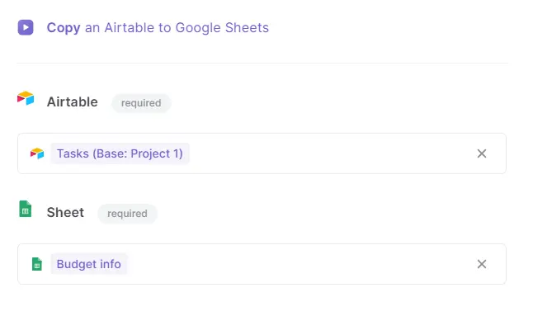Click the required badge next to Airtable
Viewport: 533px width, 316px height.
click(141, 103)
